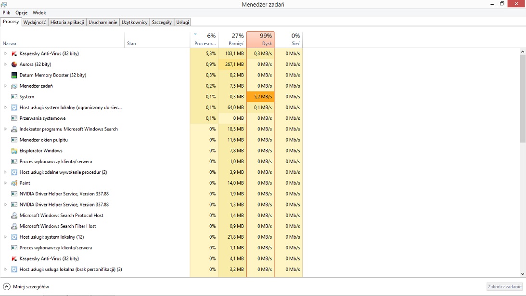
Task: Select the Przerwania systemowe process icon
Action: (x=14, y=118)
